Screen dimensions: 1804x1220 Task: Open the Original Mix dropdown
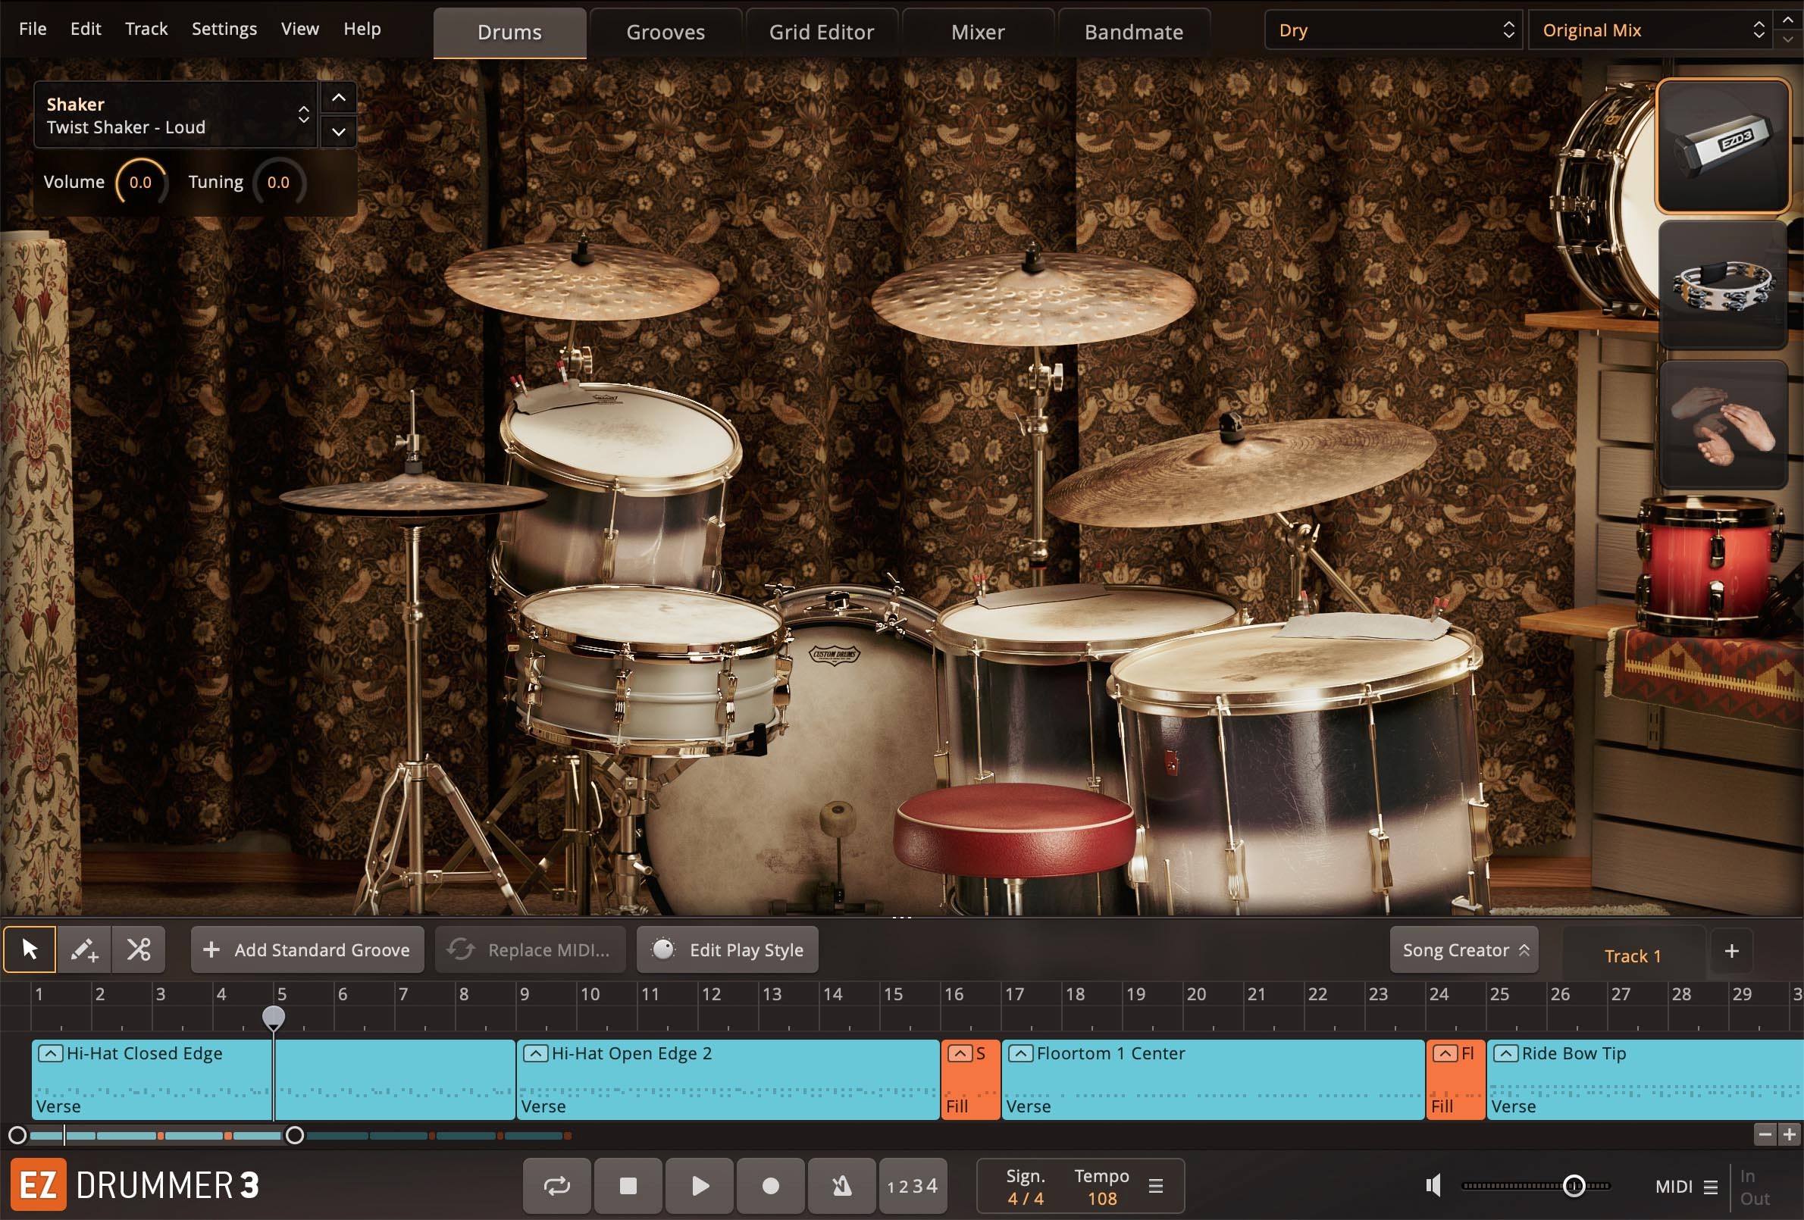1649,30
